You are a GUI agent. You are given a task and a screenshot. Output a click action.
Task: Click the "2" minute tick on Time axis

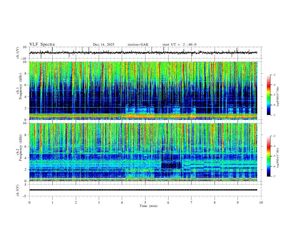76,203
